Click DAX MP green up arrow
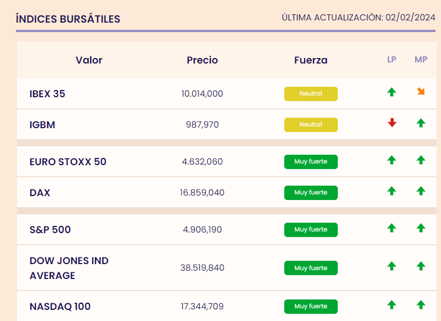 point(421,191)
